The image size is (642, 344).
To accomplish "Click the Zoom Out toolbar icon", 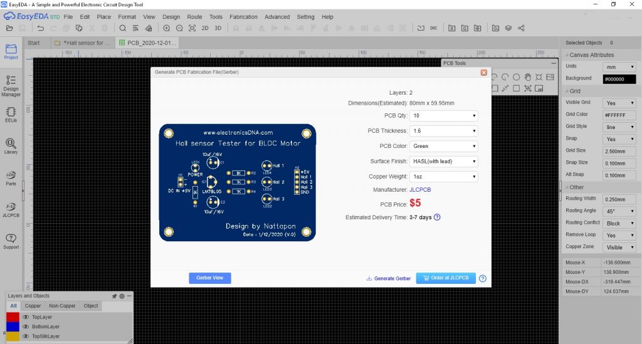I will [179, 28].
